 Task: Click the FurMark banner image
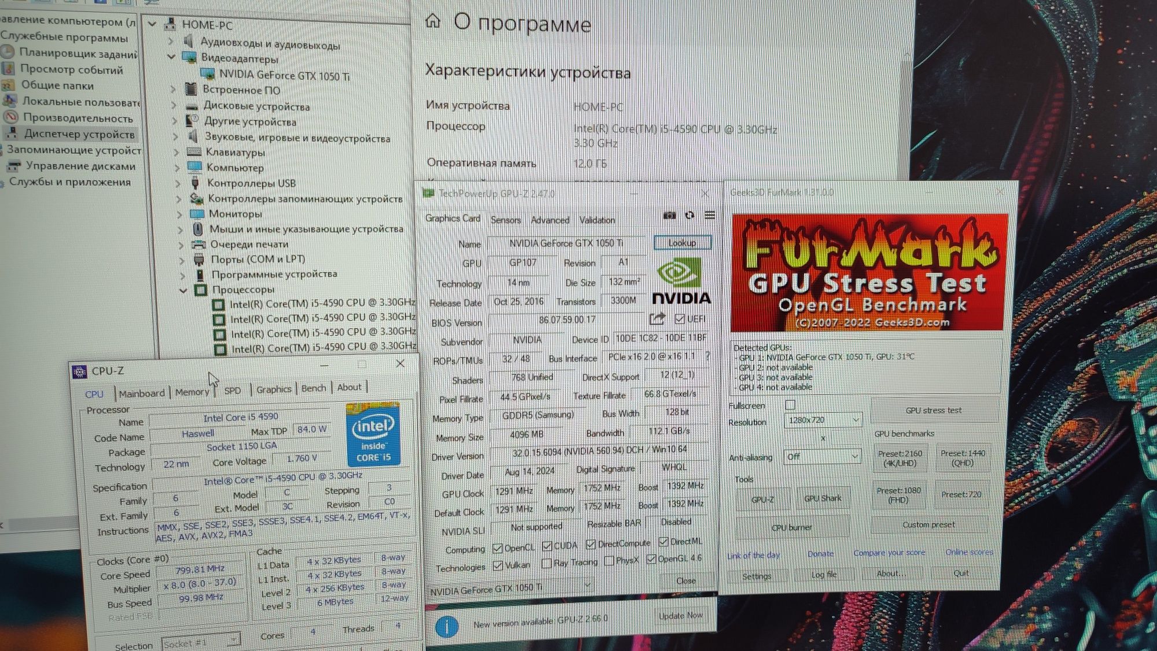(869, 273)
